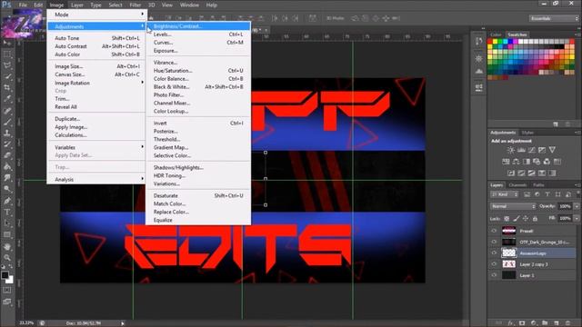
Task: Hide the selected AssassinLogo layer
Action: pos(494,253)
